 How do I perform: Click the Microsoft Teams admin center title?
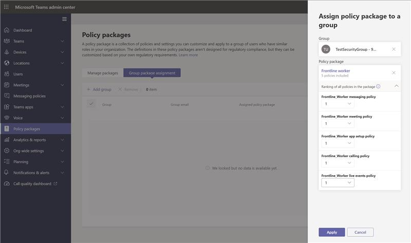tap(45, 7)
